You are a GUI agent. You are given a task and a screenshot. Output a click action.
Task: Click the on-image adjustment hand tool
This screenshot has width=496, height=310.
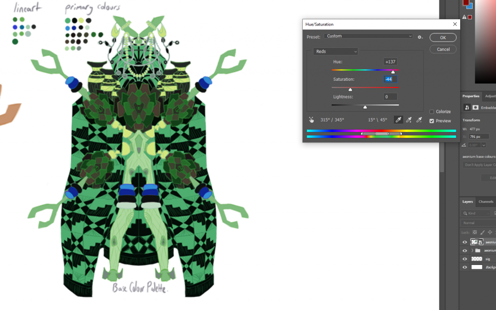[311, 119]
